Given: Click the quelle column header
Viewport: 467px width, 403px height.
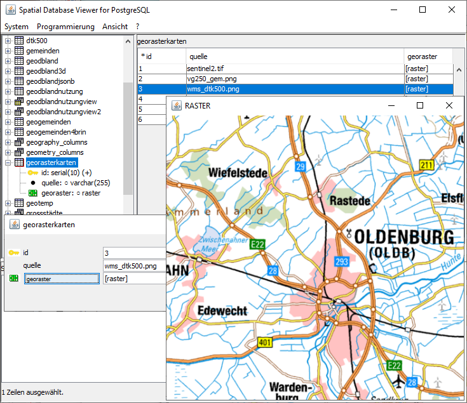Looking at the screenshot, I should [295, 56].
